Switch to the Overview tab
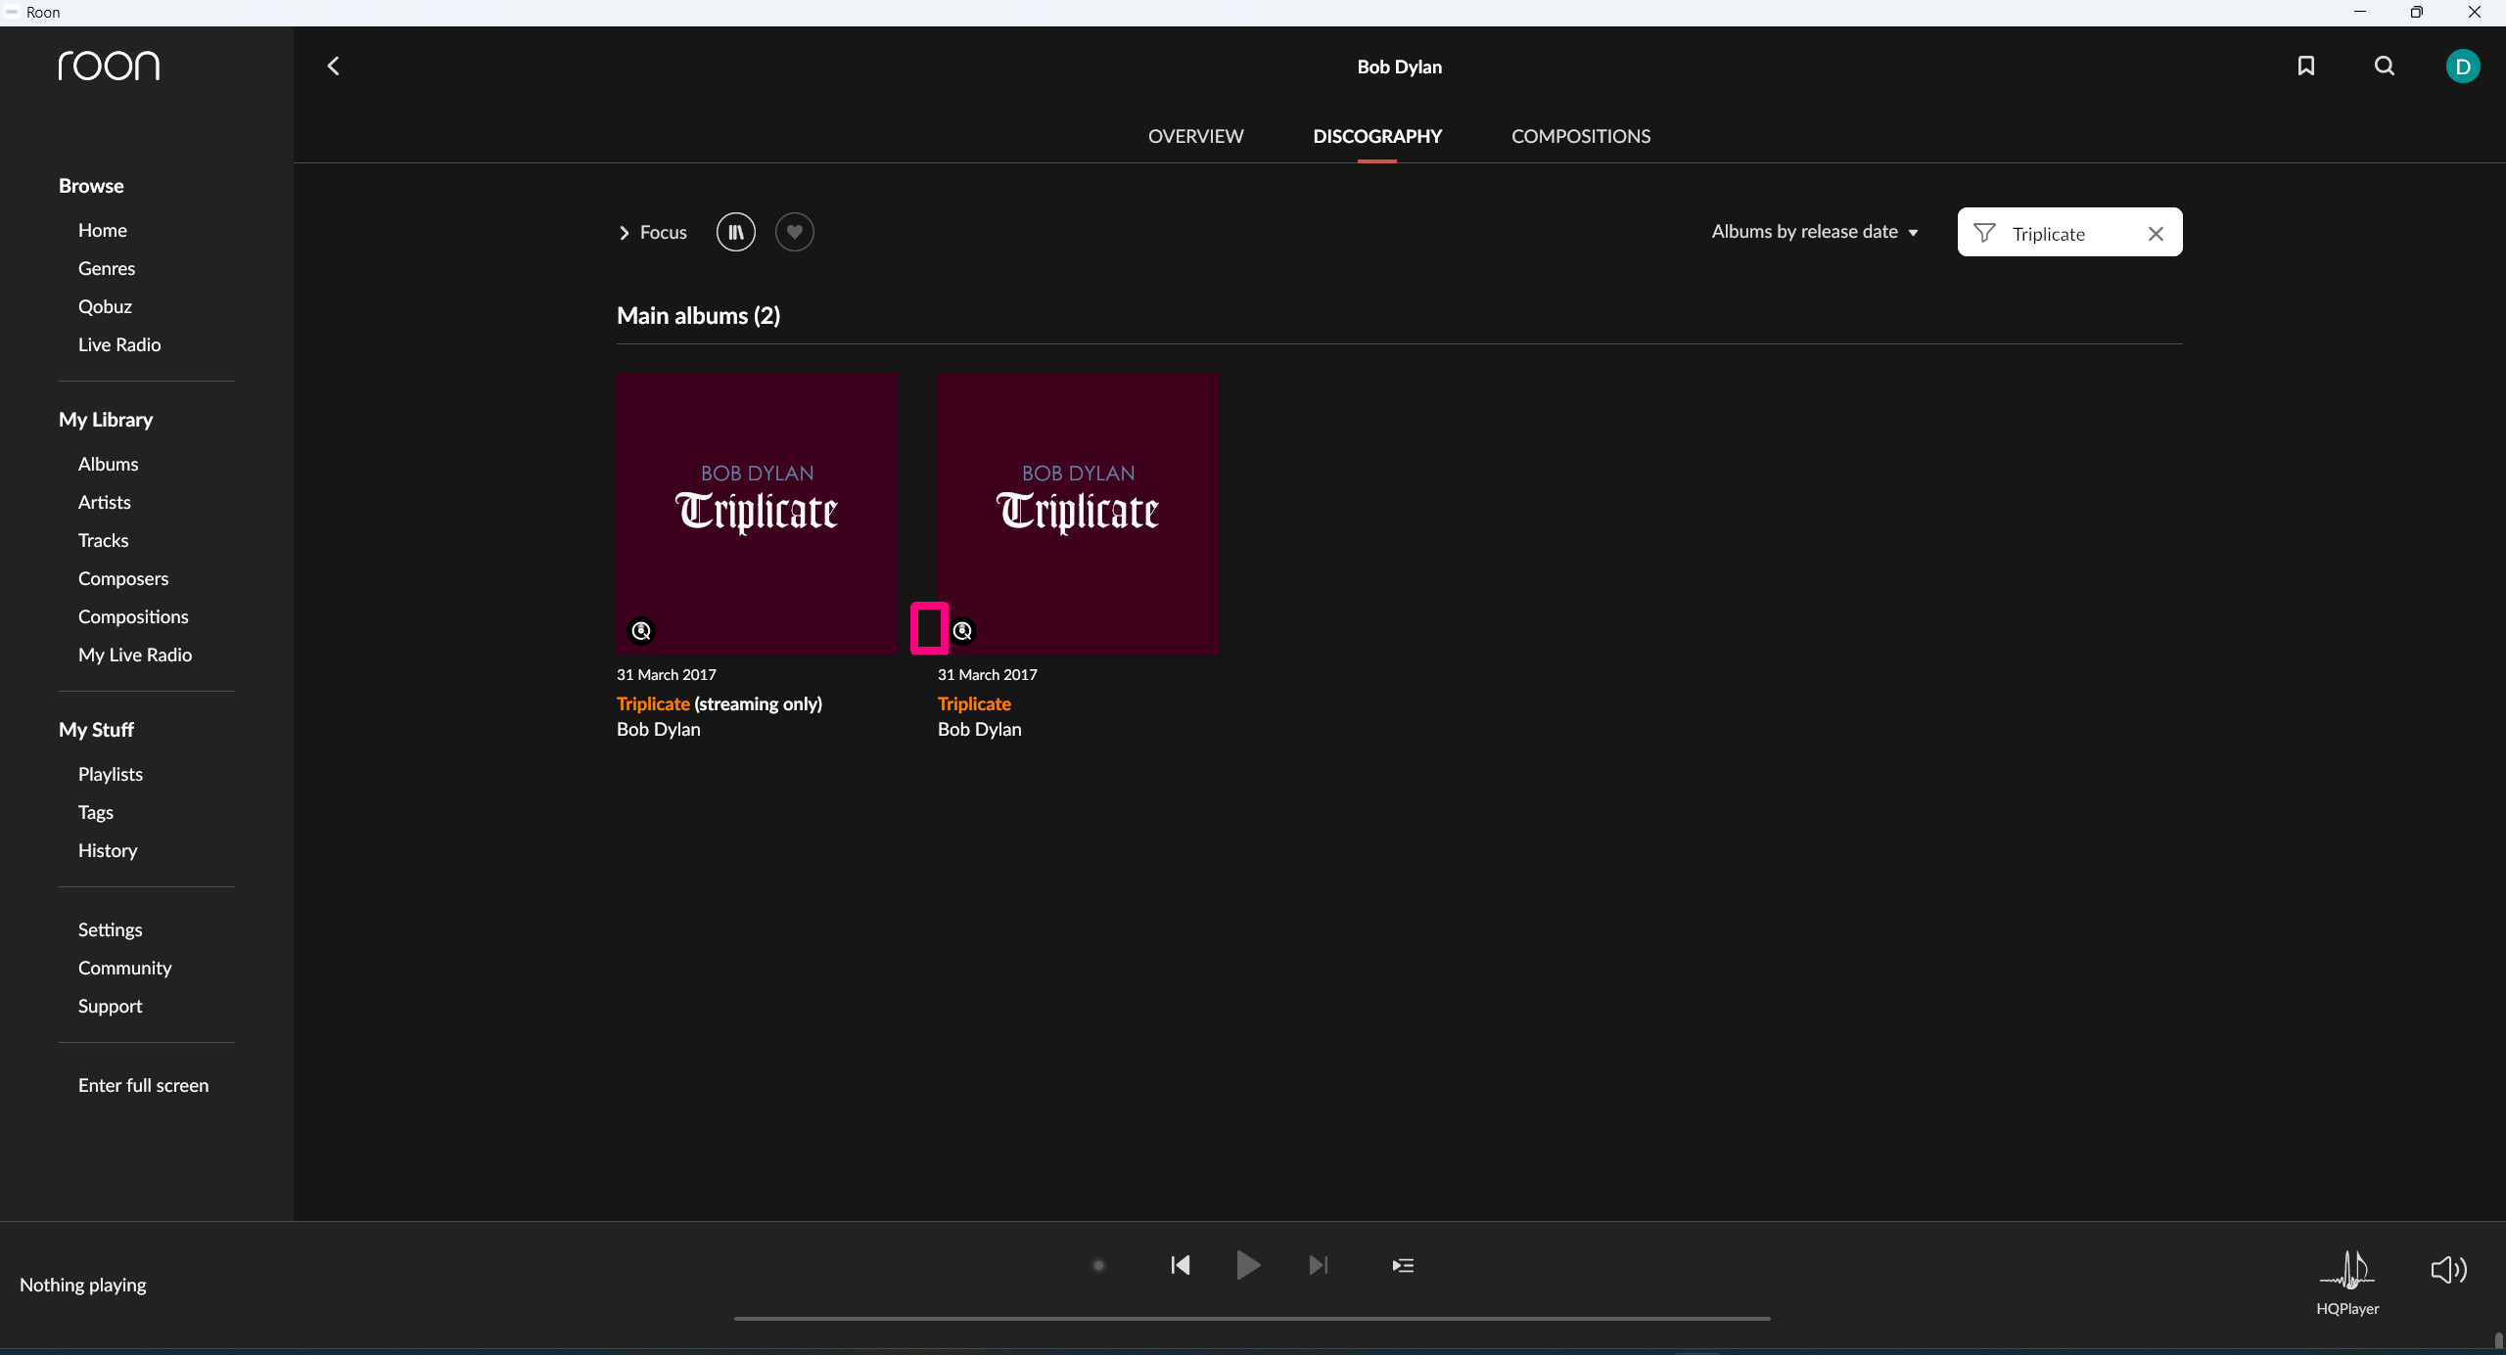The height and width of the screenshot is (1355, 2506). (x=1195, y=136)
